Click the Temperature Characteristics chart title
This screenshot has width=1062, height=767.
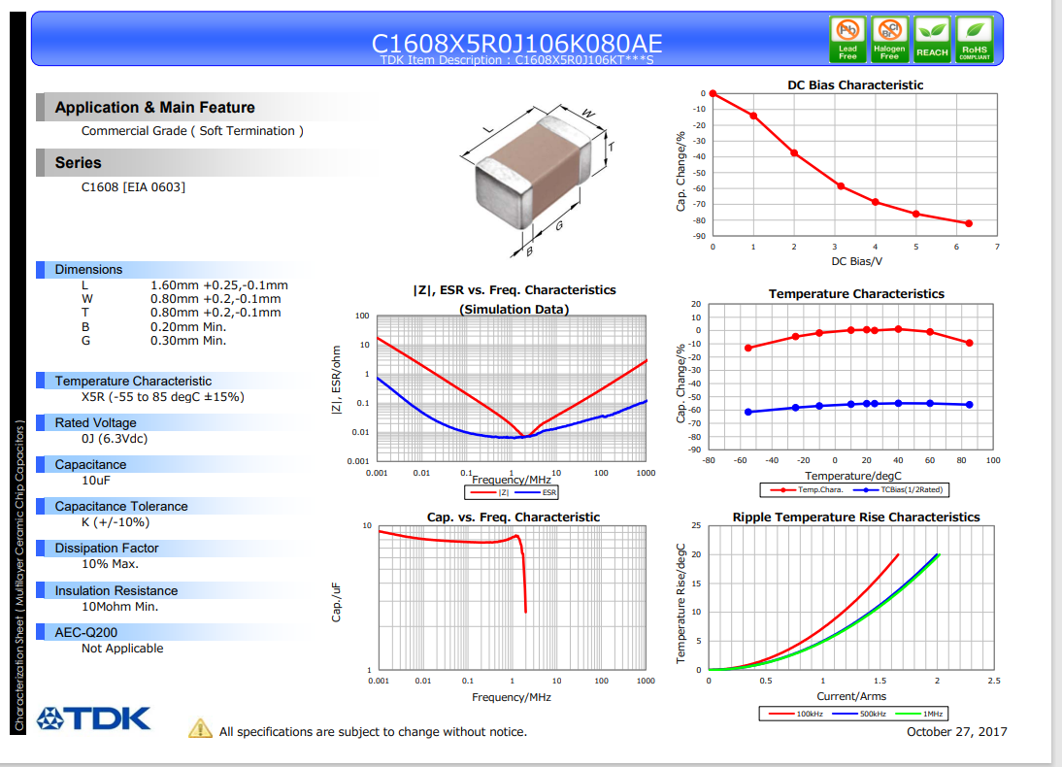tap(856, 293)
